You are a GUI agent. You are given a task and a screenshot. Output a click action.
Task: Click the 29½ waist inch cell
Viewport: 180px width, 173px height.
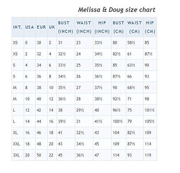click(x=84, y=110)
